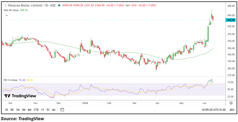Select the 3M time range
238x122 pixels.
(24, 110)
